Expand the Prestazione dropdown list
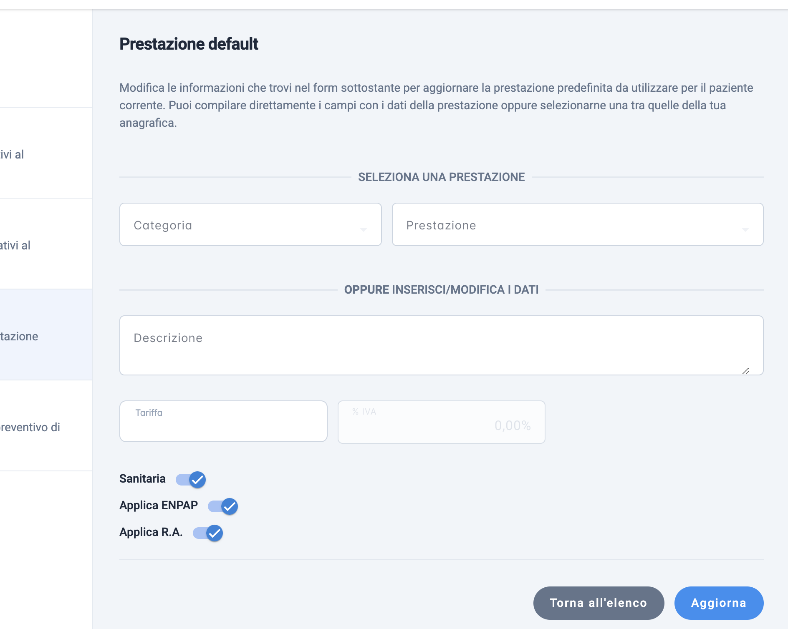 tap(578, 224)
